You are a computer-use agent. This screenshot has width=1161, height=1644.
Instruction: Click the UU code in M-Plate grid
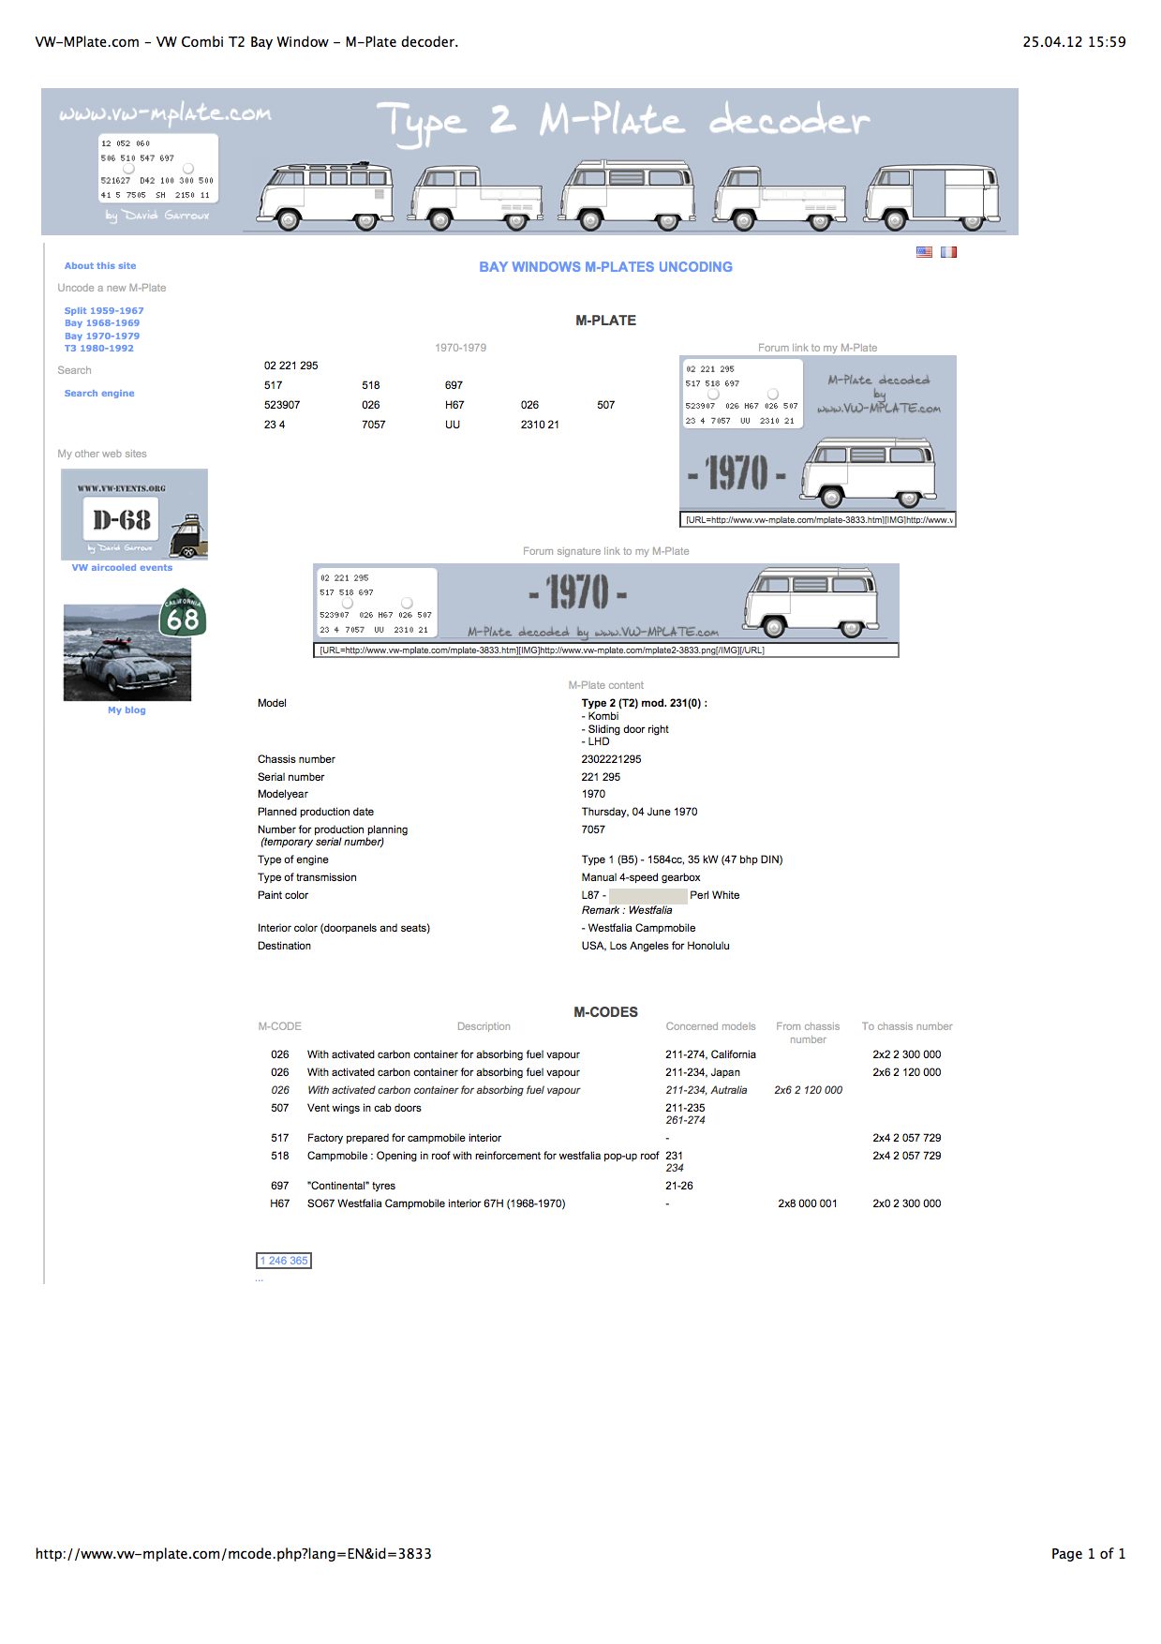click(x=453, y=426)
